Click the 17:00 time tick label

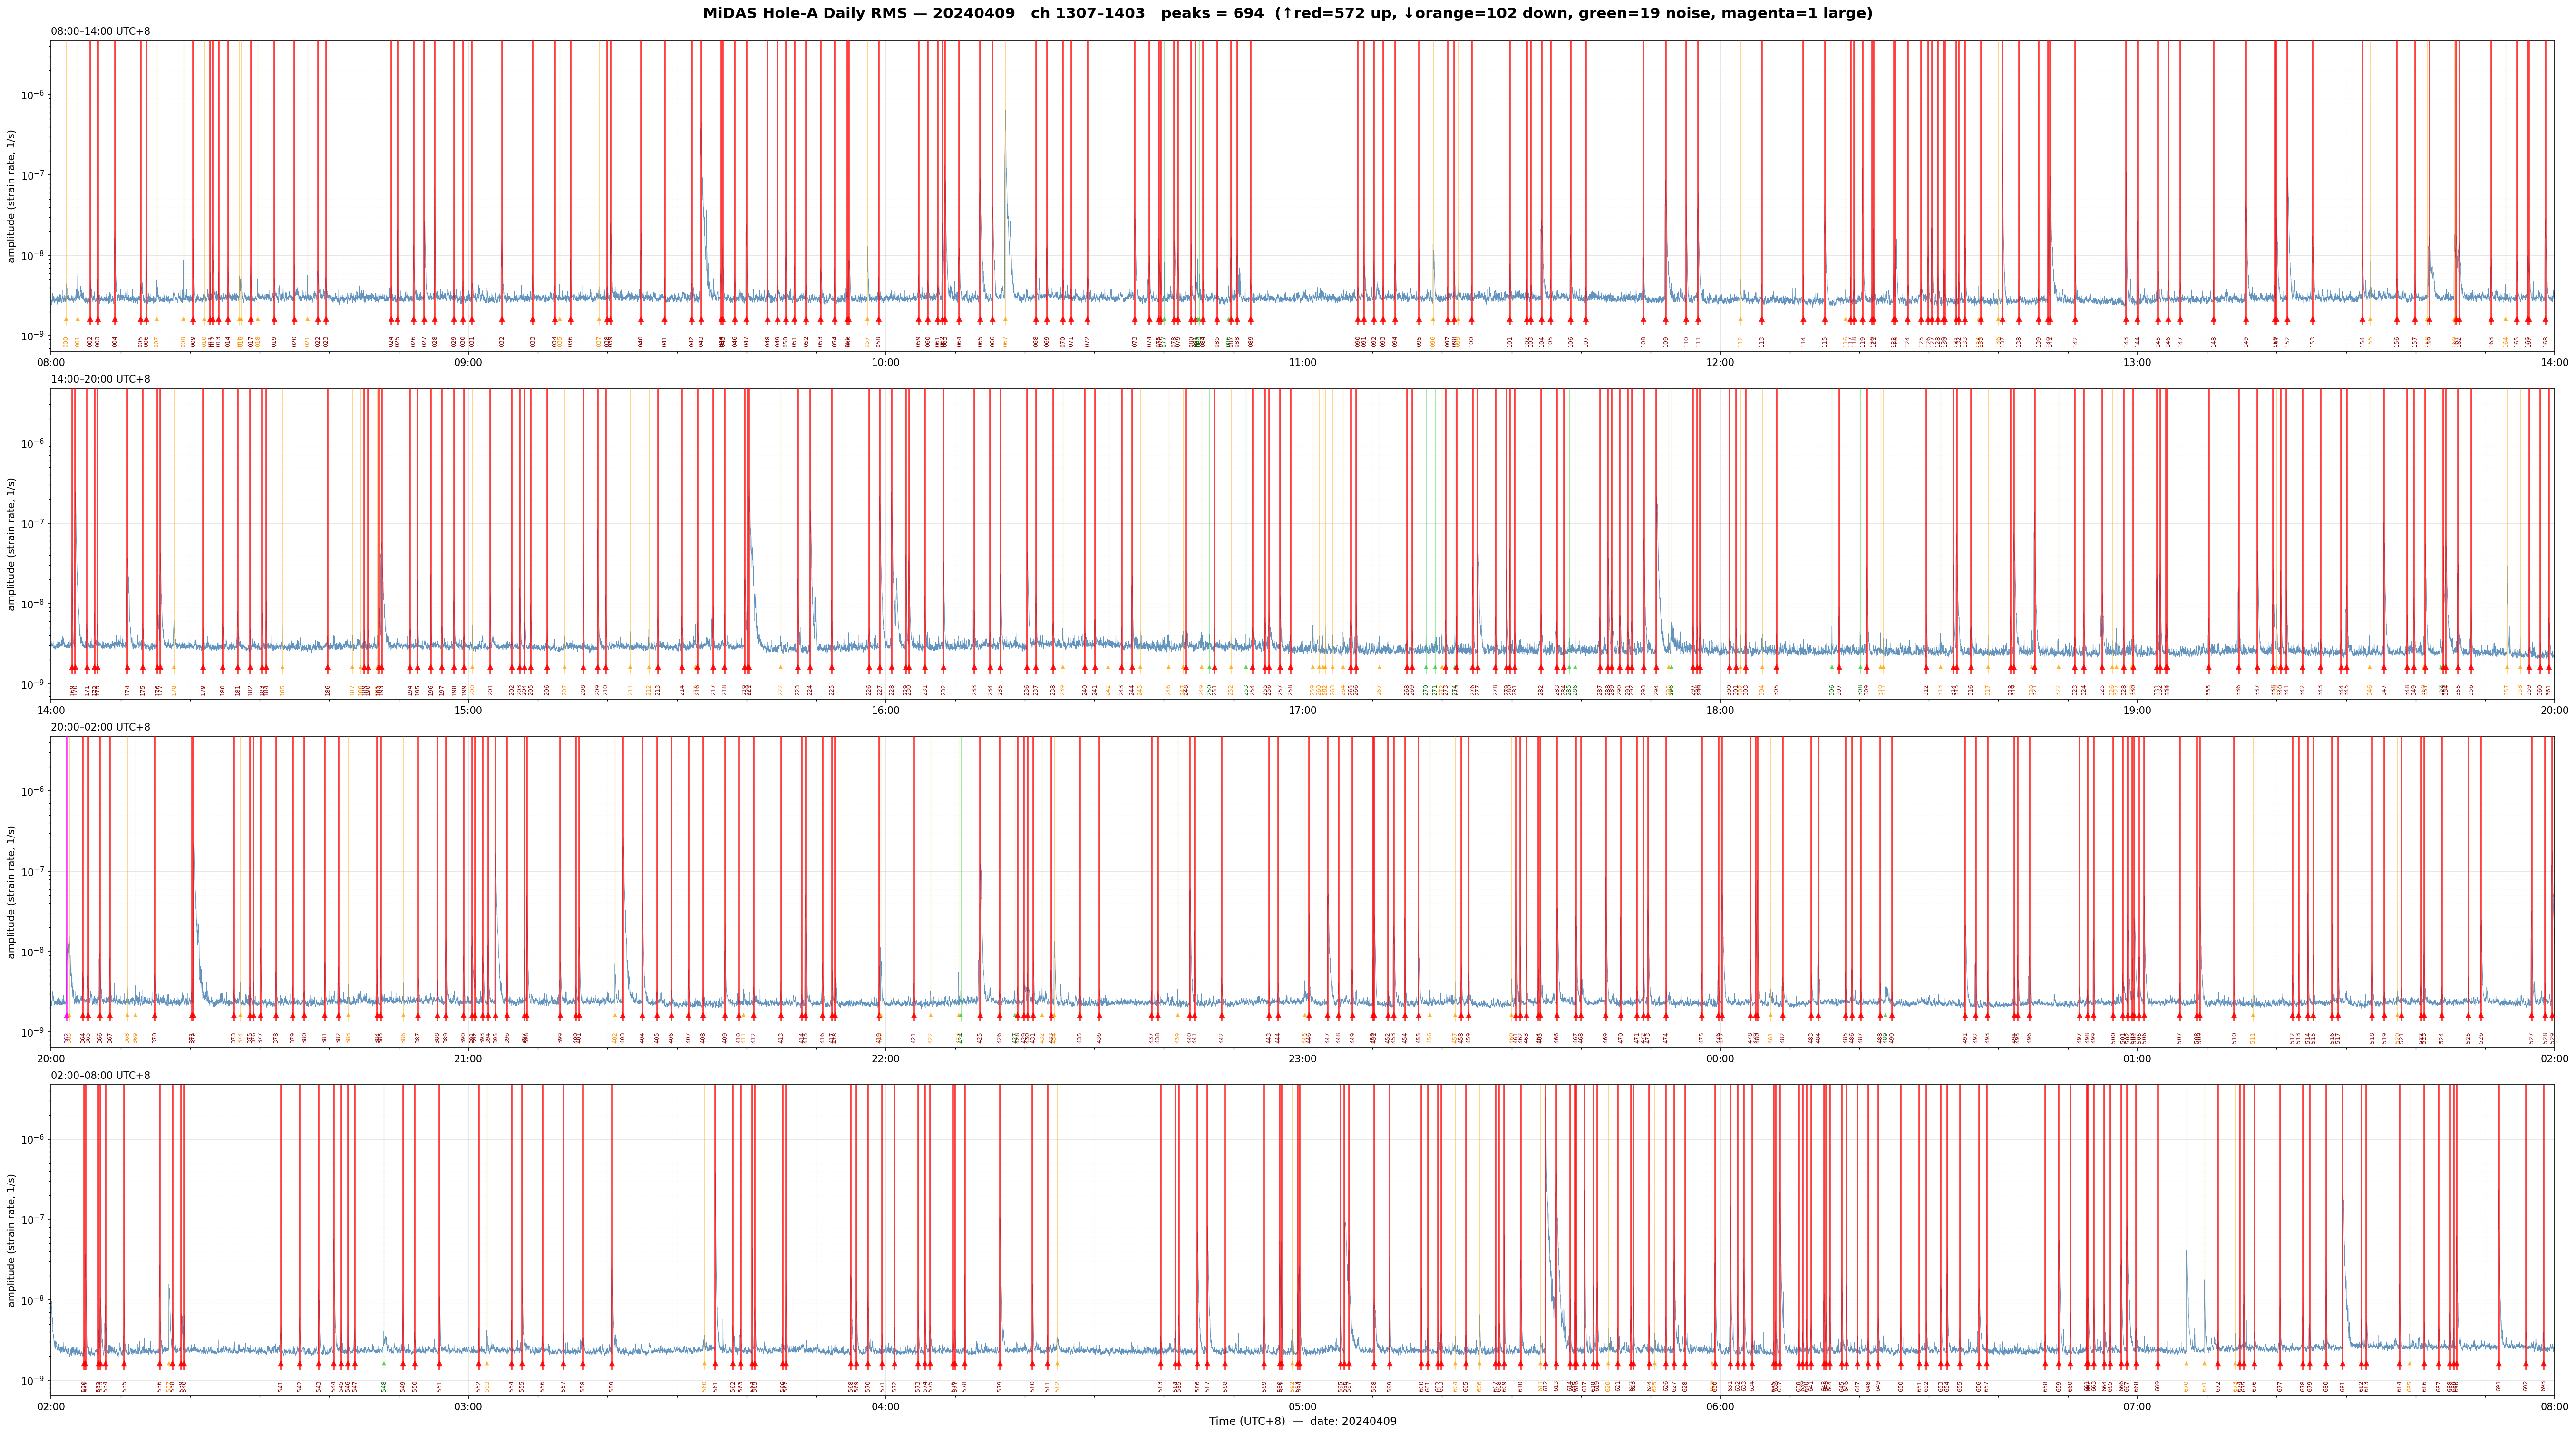(1302, 711)
